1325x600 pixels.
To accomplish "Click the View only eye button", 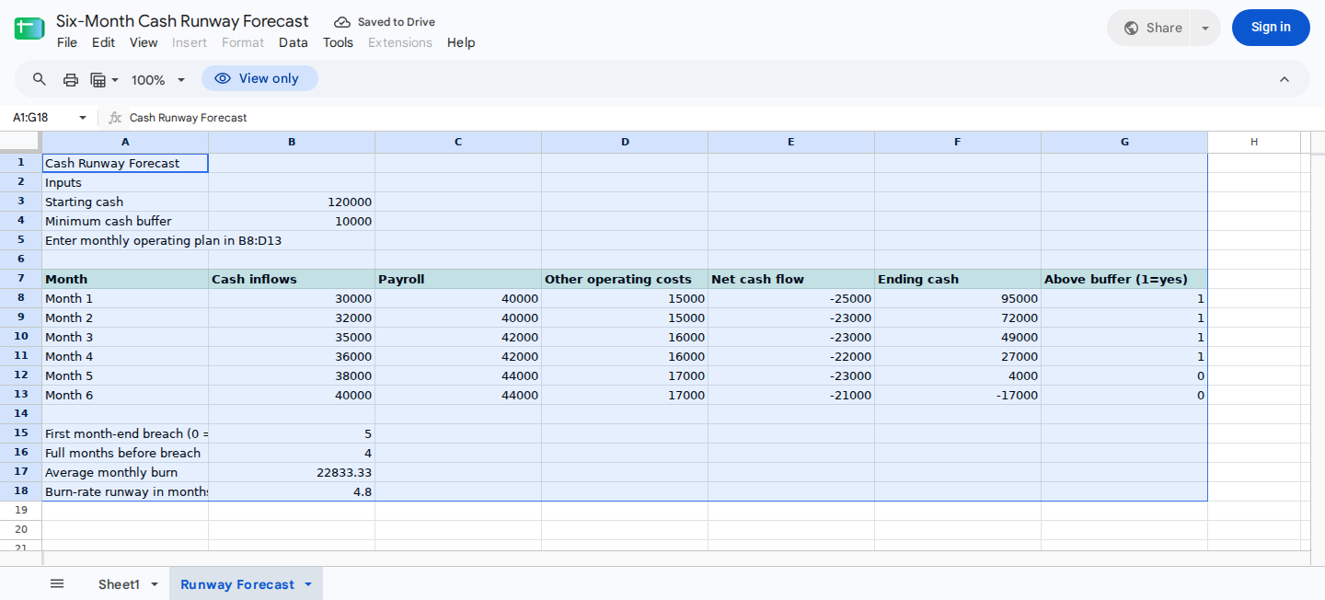I will (x=259, y=78).
